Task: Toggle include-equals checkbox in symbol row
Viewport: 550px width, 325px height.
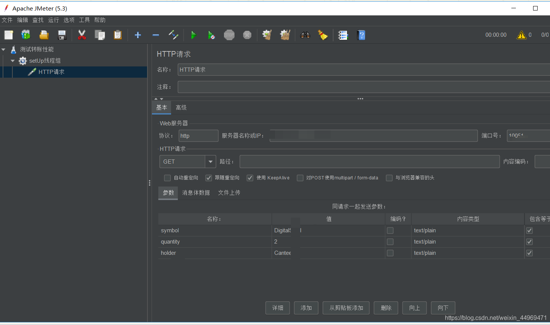Action: 529,230
